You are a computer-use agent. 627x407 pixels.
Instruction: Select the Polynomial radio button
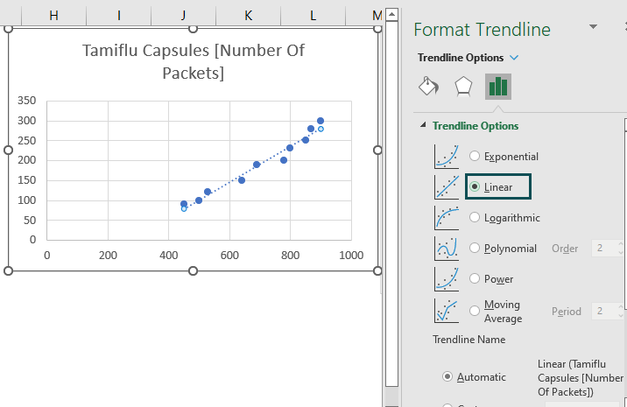475,248
